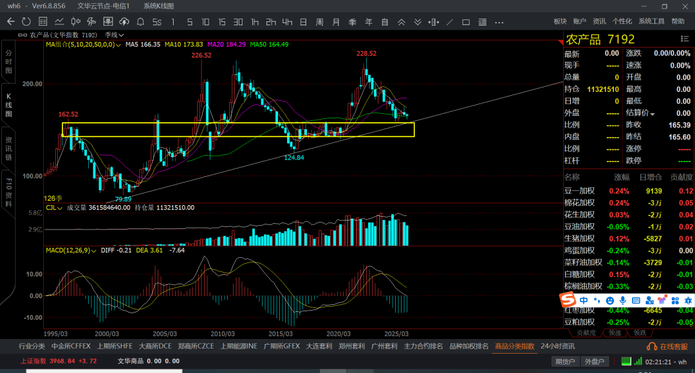Select the line drawing tool
Screen dimensions: 695x373
pos(450,22)
